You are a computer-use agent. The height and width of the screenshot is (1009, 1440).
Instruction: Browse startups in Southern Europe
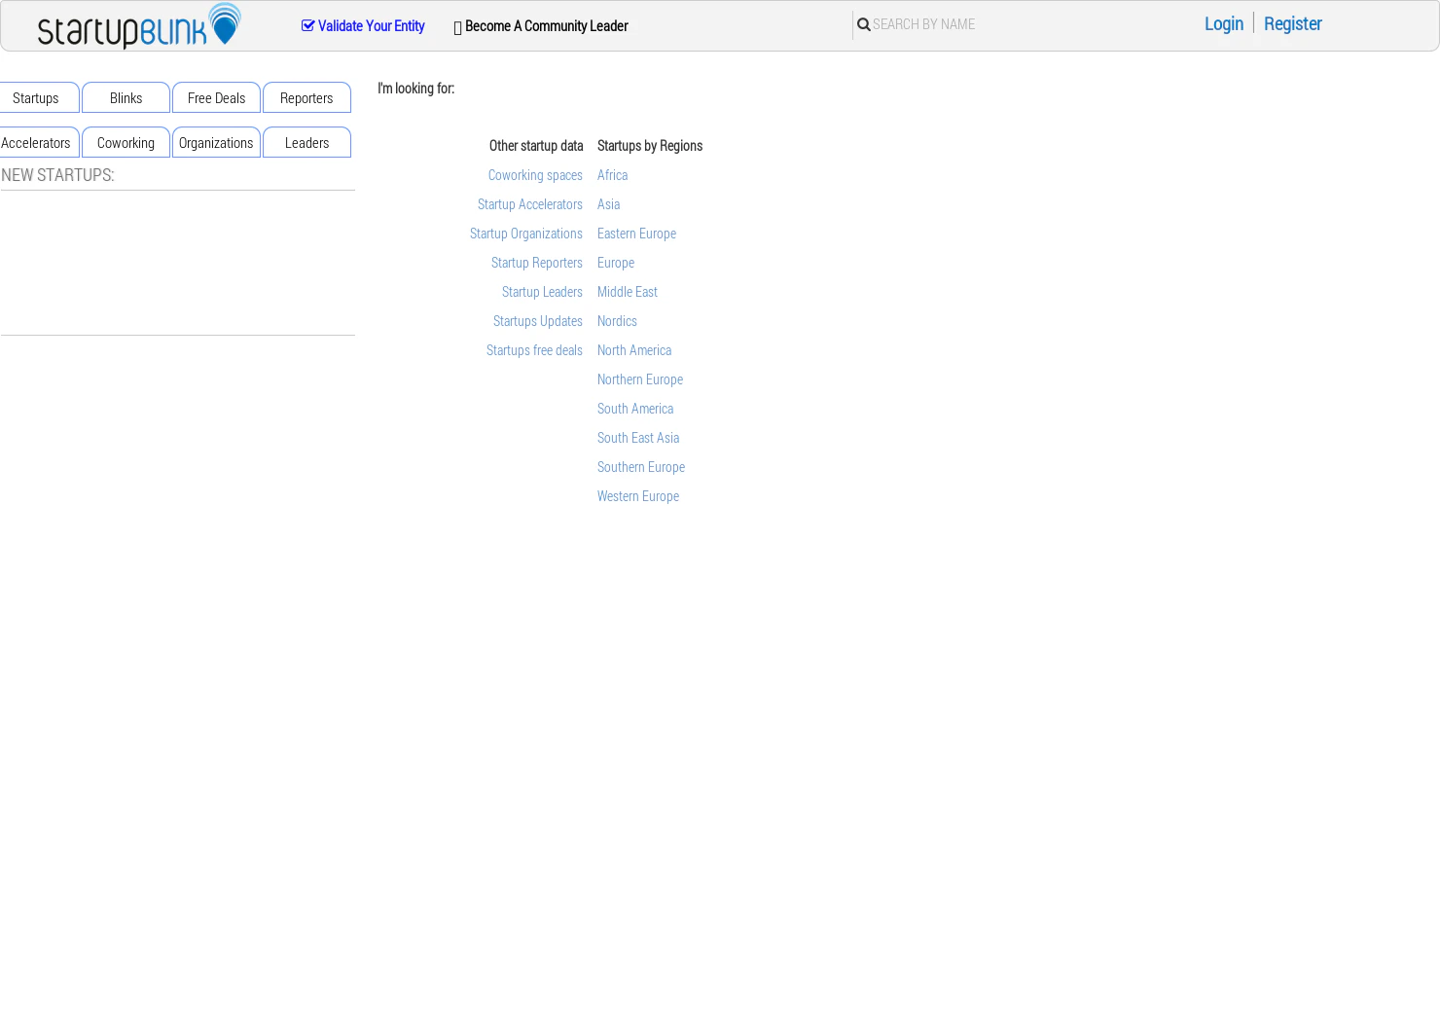click(641, 467)
